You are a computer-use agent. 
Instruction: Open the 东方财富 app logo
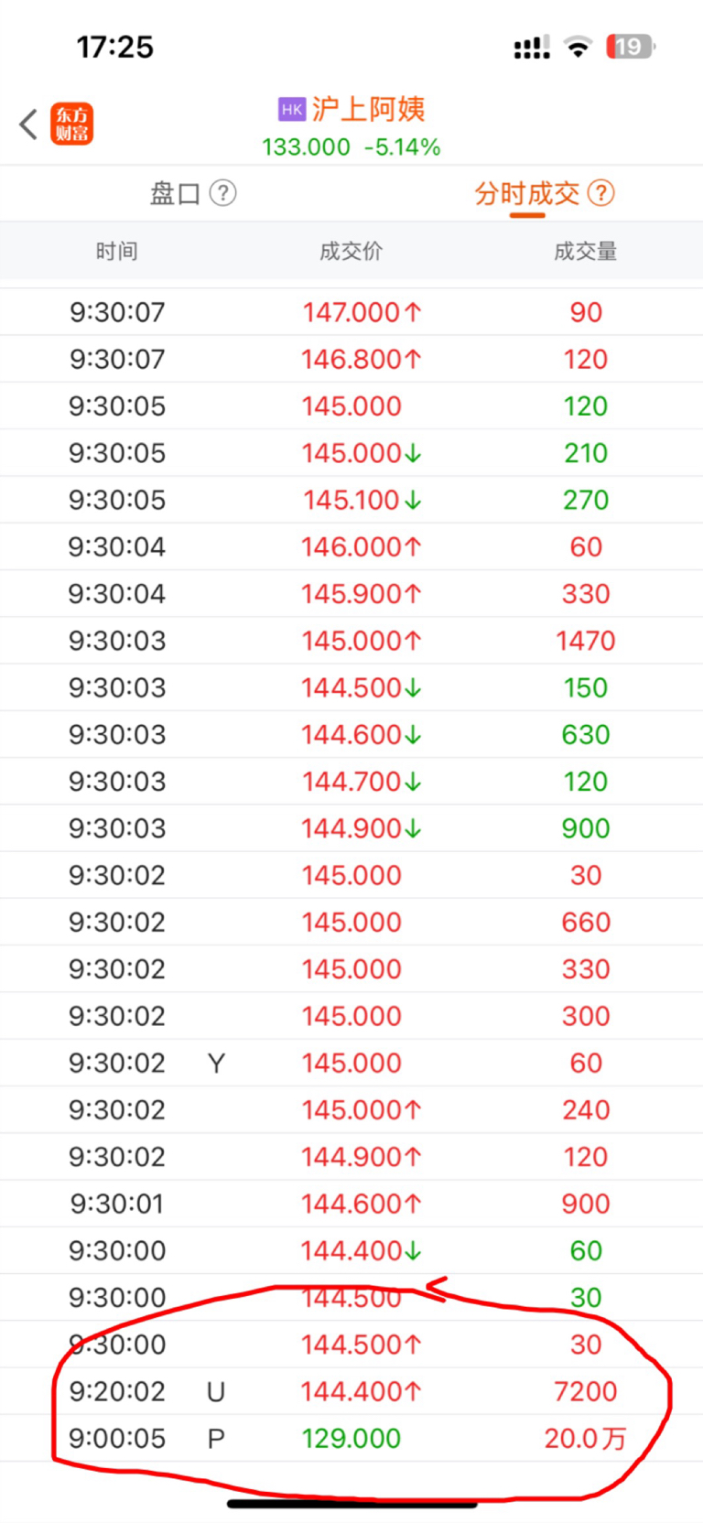point(71,124)
